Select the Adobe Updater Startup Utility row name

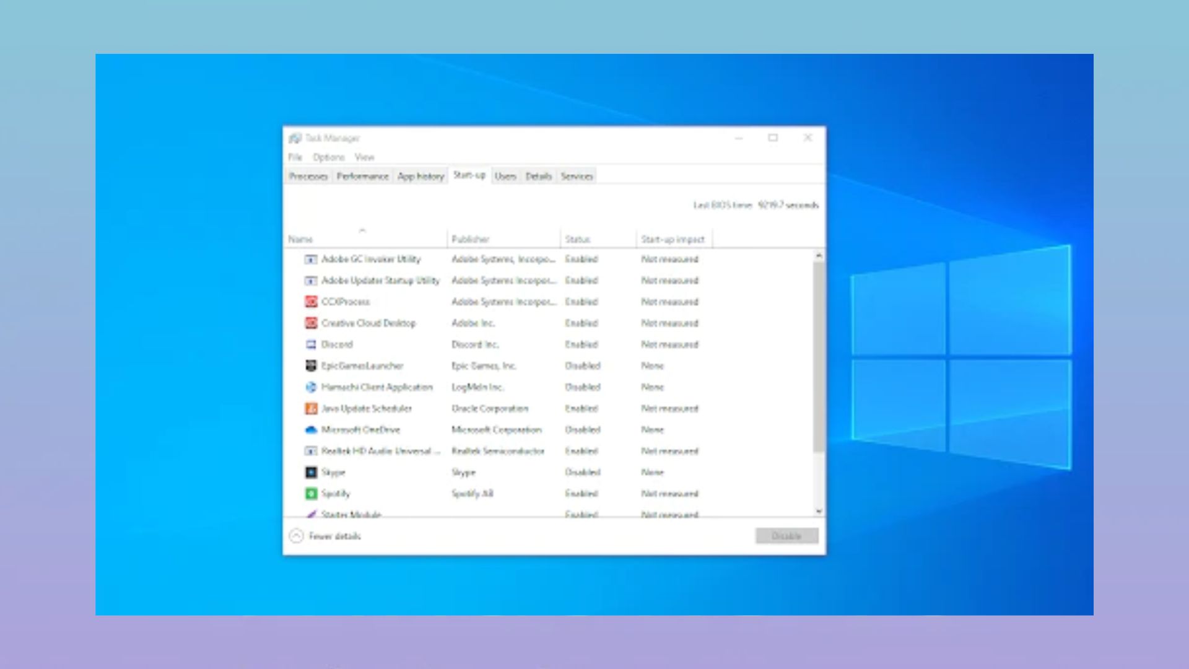coord(380,281)
